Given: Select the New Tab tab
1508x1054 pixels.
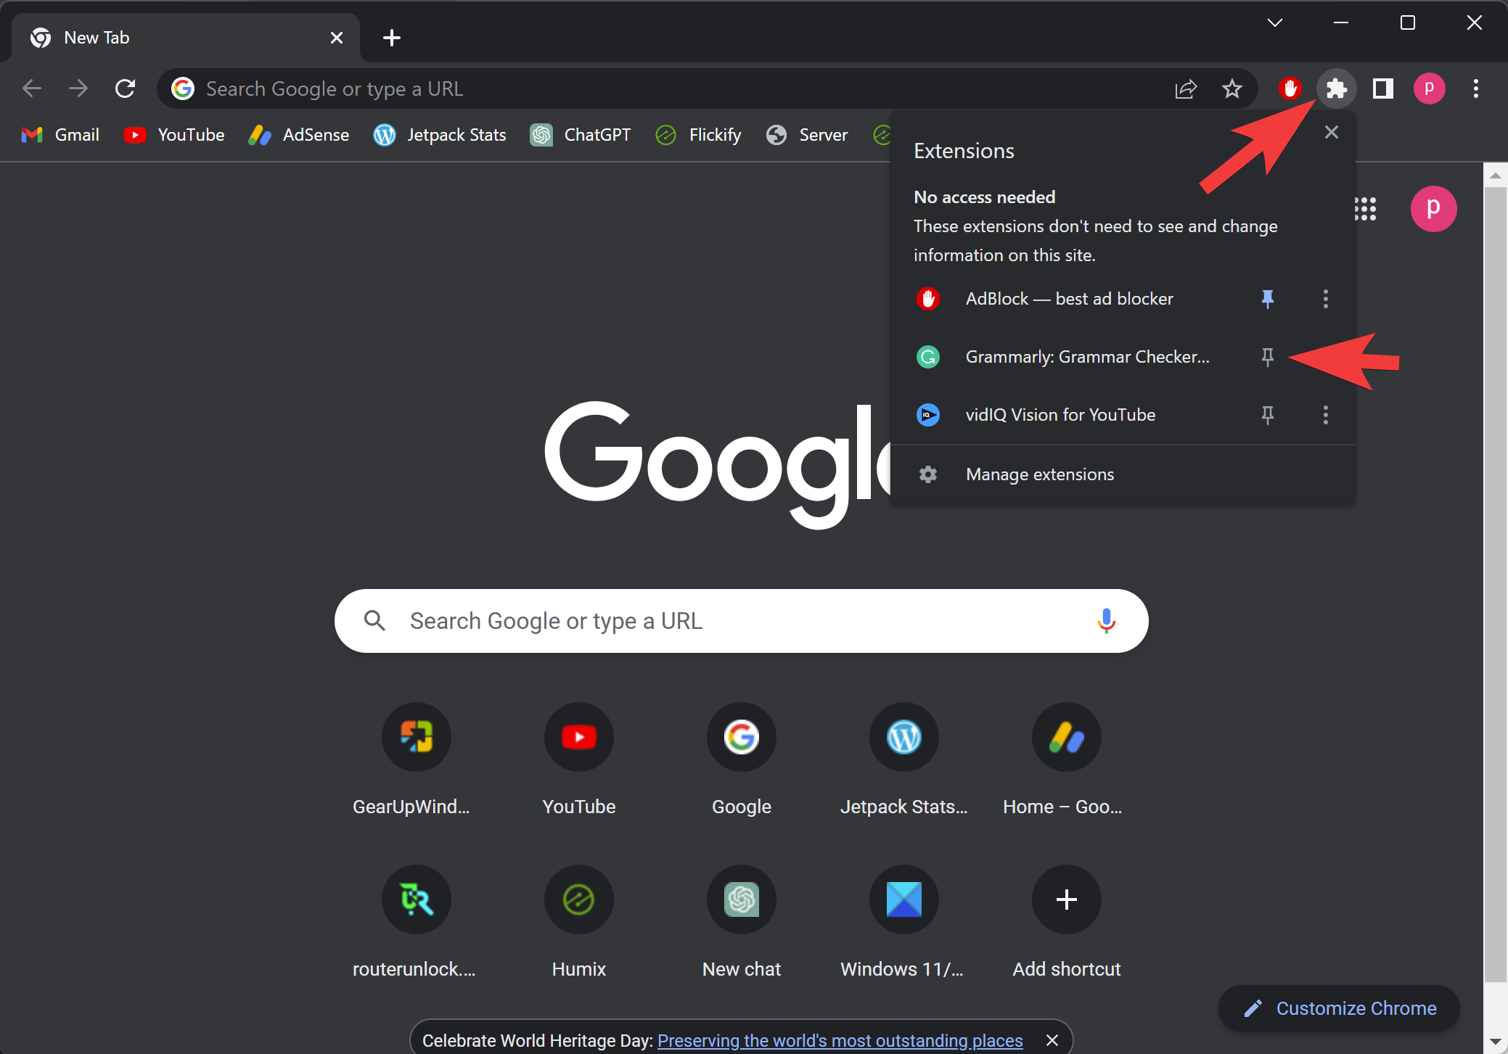Looking at the screenshot, I should tap(186, 38).
